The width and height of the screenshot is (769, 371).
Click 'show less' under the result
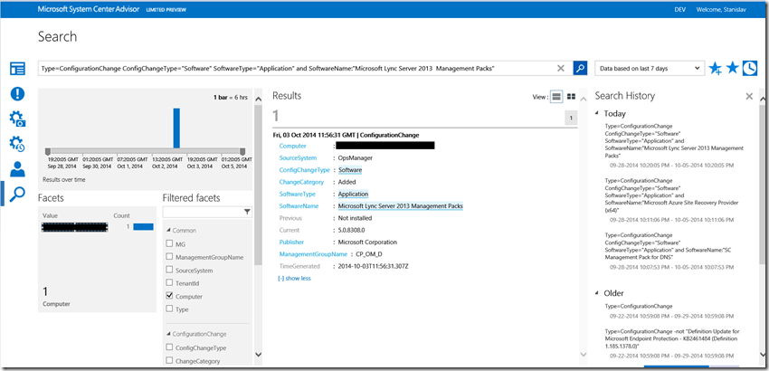pos(294,279)
